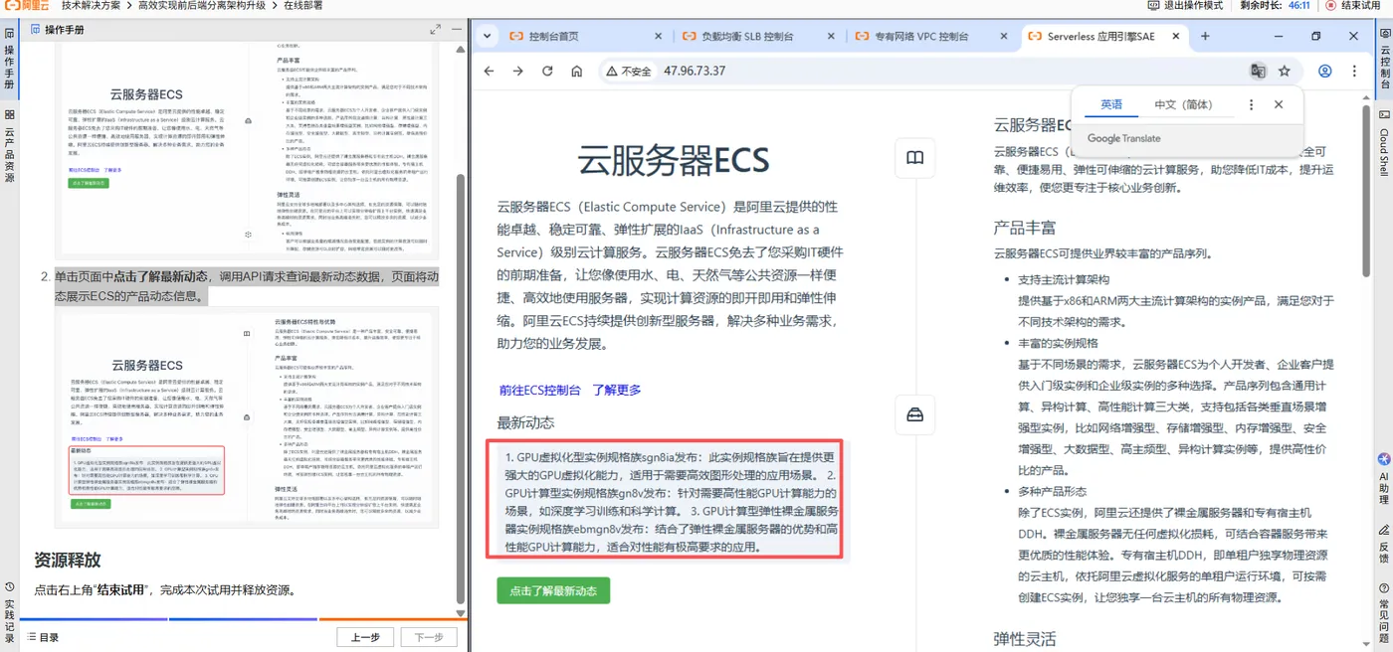Click the 产品丰富 heading on the page

click(1025, 228)
